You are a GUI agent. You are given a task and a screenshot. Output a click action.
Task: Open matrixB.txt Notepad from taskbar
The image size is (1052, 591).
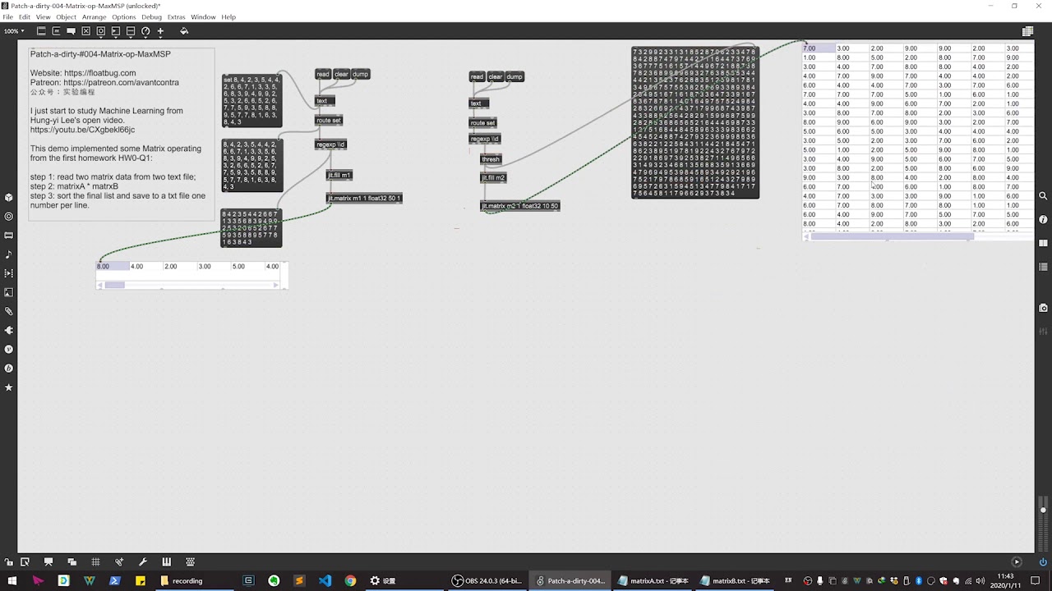(735, 580)
